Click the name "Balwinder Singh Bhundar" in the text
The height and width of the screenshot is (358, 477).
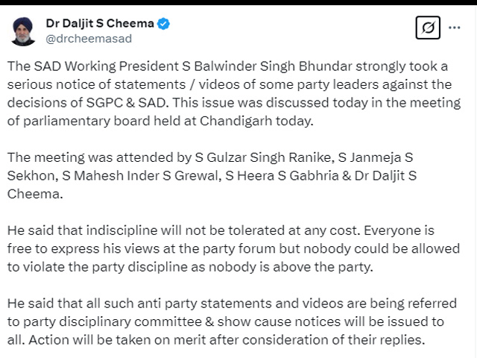273,66
